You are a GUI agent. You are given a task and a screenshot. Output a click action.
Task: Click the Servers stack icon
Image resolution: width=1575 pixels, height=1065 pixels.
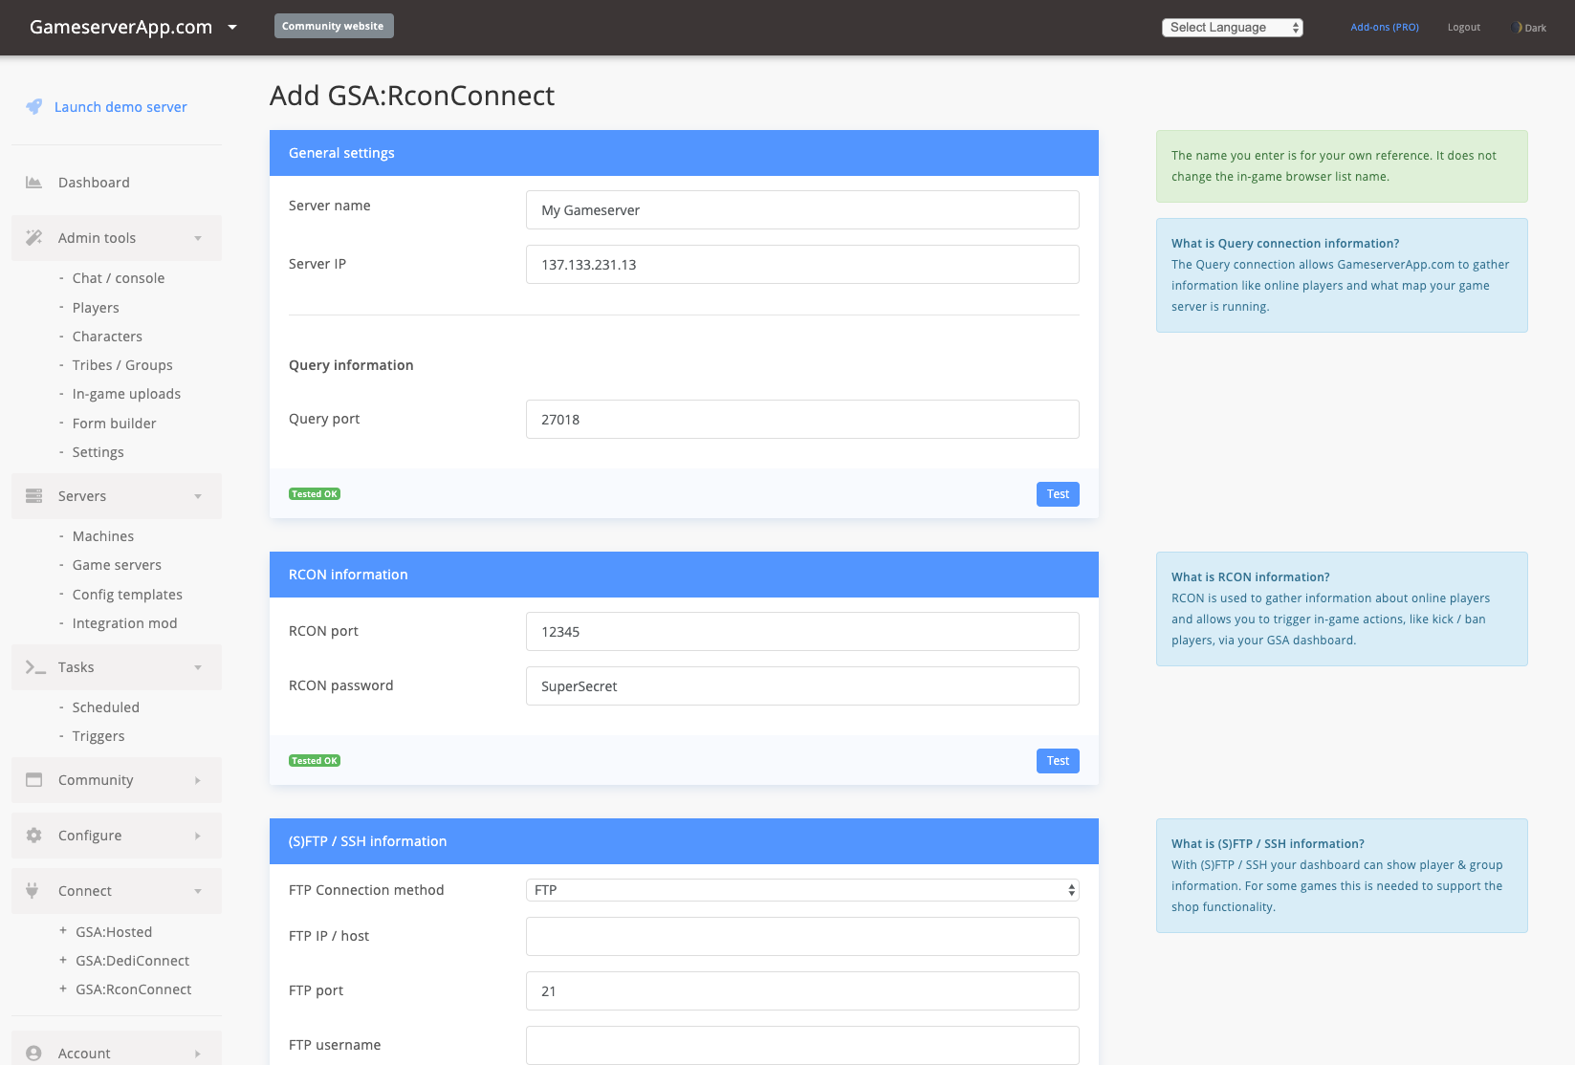pyautogui.click(x=33, y=496)
